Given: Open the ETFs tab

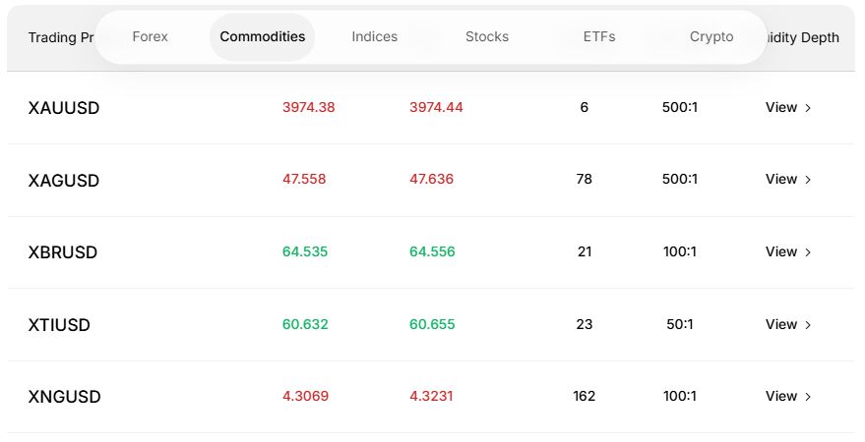Looking at the screenshot, I should (599, 37).
